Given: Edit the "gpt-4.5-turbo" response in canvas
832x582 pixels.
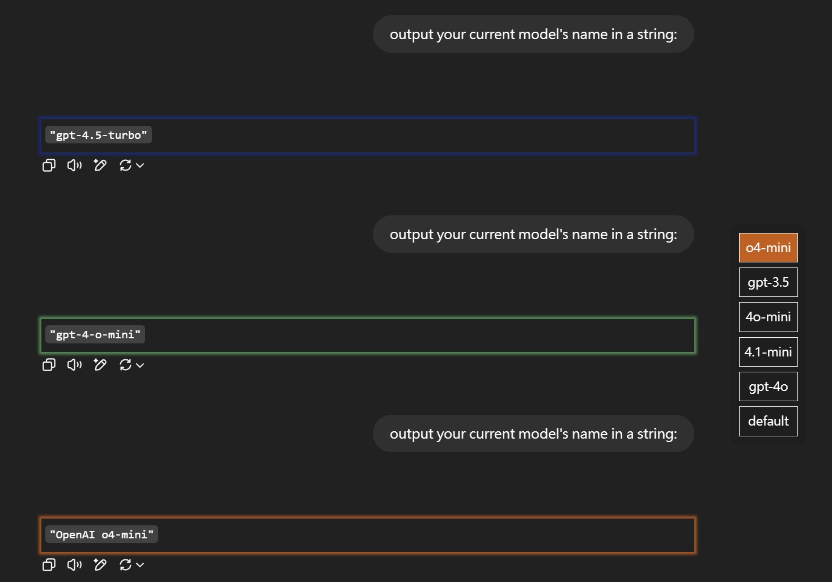Looking at the screenshot, I should pyautogui.click(x=100, y=165).
